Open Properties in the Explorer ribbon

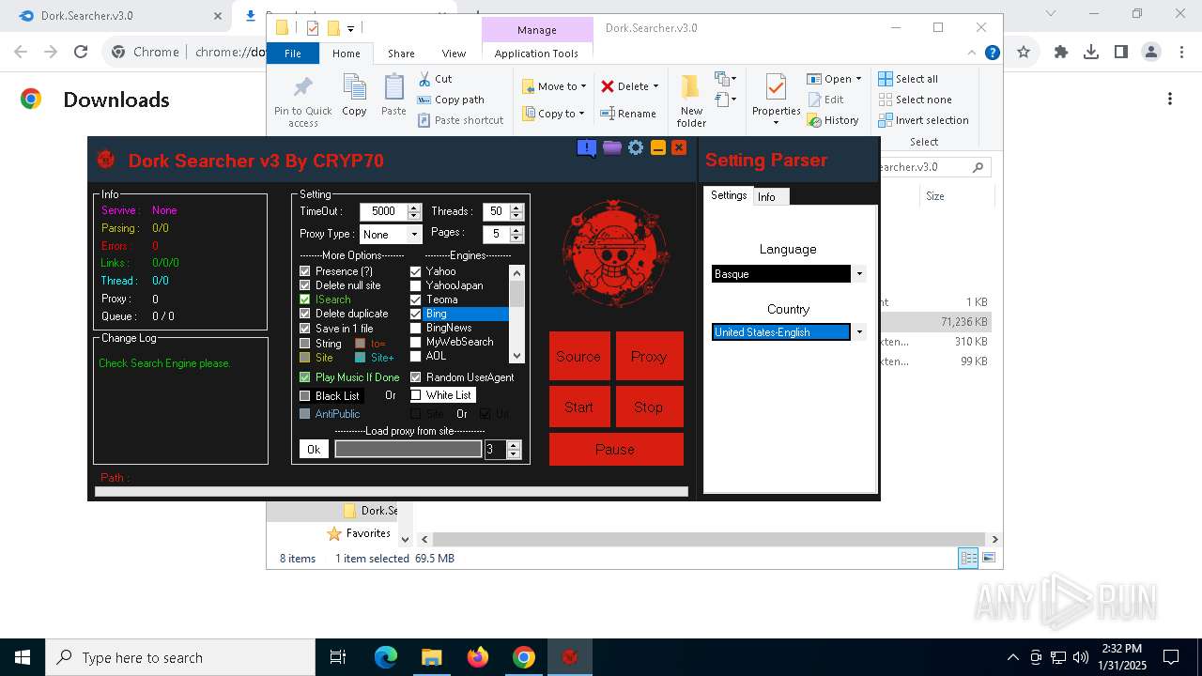pyautogui.click(x=776, y=100)
